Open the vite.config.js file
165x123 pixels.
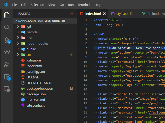[x=45, y=105]
